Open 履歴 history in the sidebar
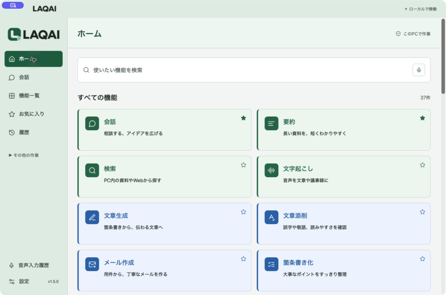This screenshot has width=446, height=295. coord(33,132)
